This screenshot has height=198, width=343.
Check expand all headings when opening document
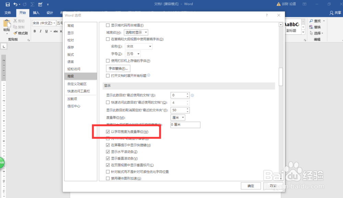[108, 75]
